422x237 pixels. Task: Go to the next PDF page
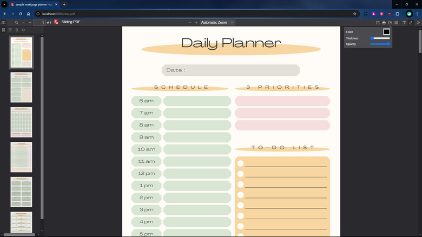coord(30,23)
